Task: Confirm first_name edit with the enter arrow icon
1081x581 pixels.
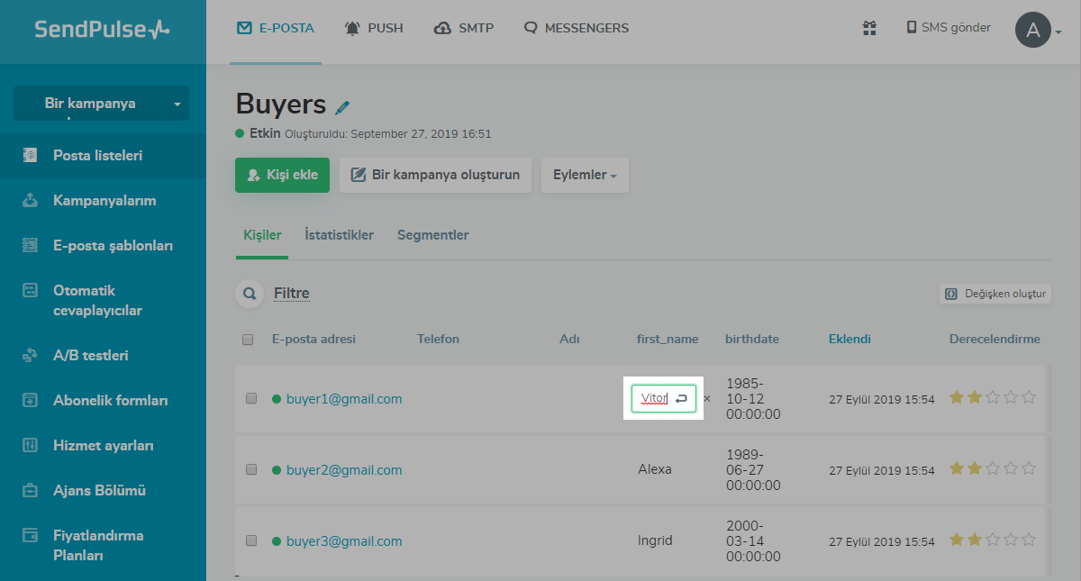Action: coord(682,398)
